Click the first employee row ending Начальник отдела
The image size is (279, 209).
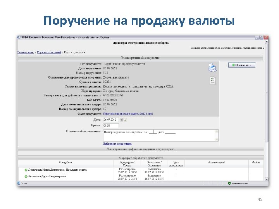point(57,170)
